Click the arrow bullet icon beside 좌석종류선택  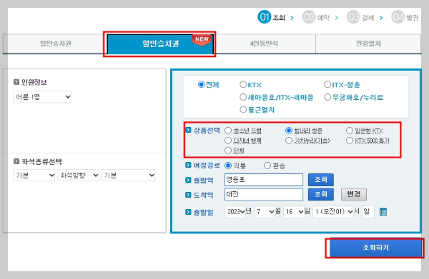point(16,161)
